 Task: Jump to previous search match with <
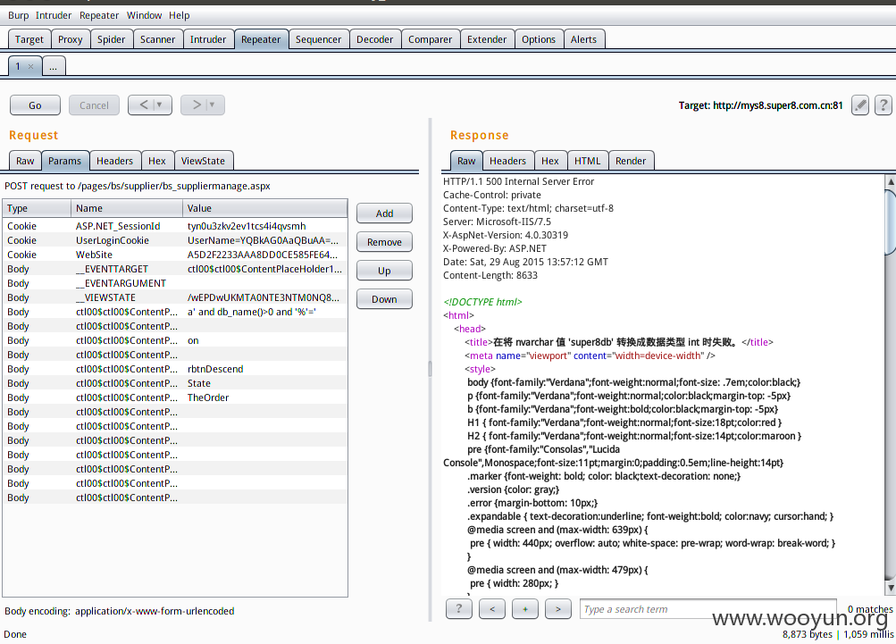(492, 609)
